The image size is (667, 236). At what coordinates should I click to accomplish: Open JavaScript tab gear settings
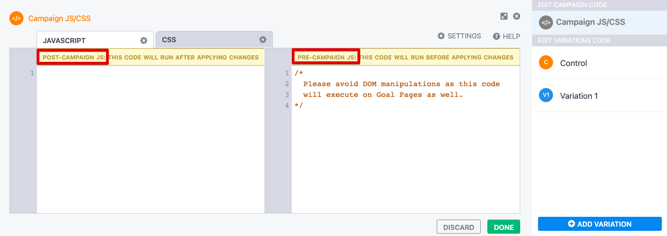(144, 40)
